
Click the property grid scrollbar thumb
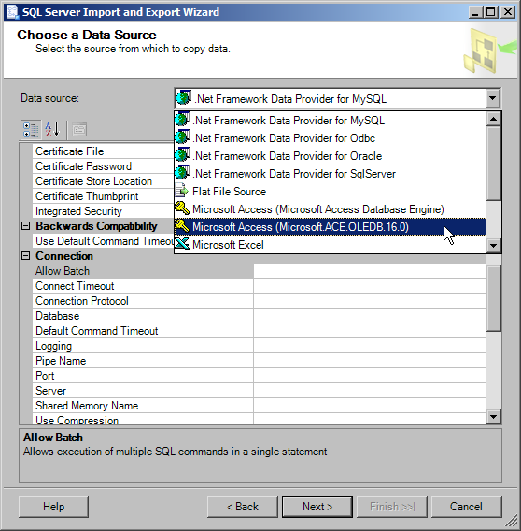click(494, 298)
